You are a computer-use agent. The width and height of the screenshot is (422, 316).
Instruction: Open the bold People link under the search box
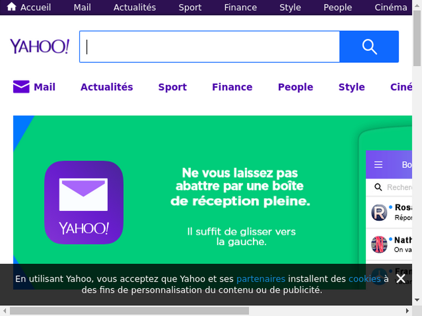(295, 87)
